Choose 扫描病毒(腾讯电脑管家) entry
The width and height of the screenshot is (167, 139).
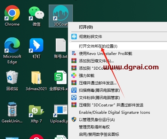(x=118, y=90)
